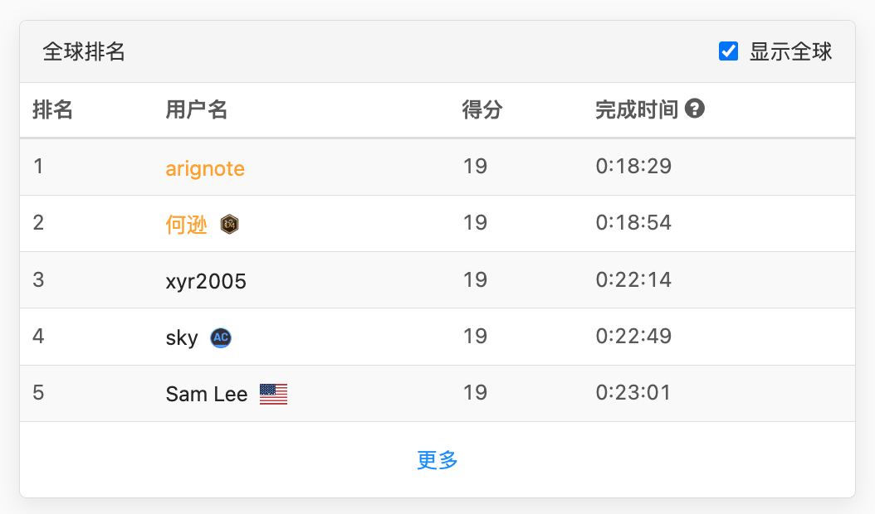This screenshot has width=875, height=514.
Task: Click the AC badge next to sky
Action: [219, 337]
